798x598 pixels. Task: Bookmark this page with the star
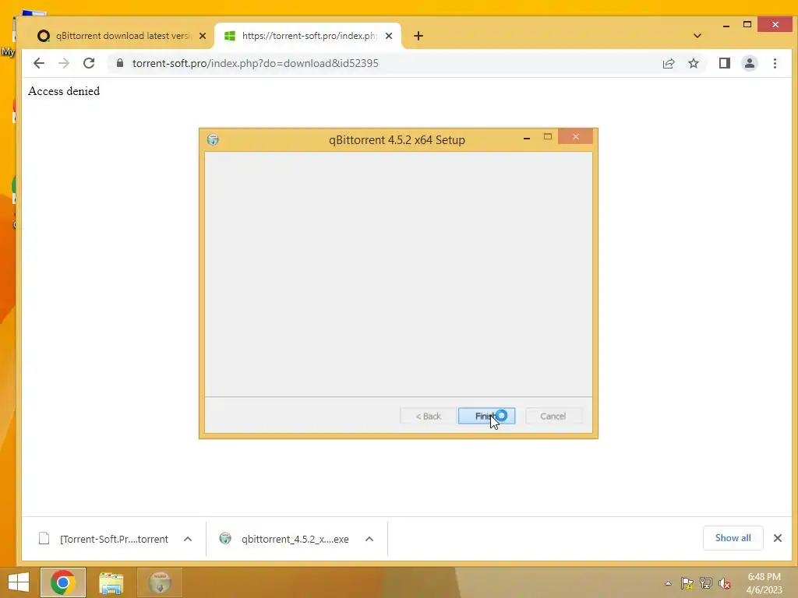[x=693, y=63]
